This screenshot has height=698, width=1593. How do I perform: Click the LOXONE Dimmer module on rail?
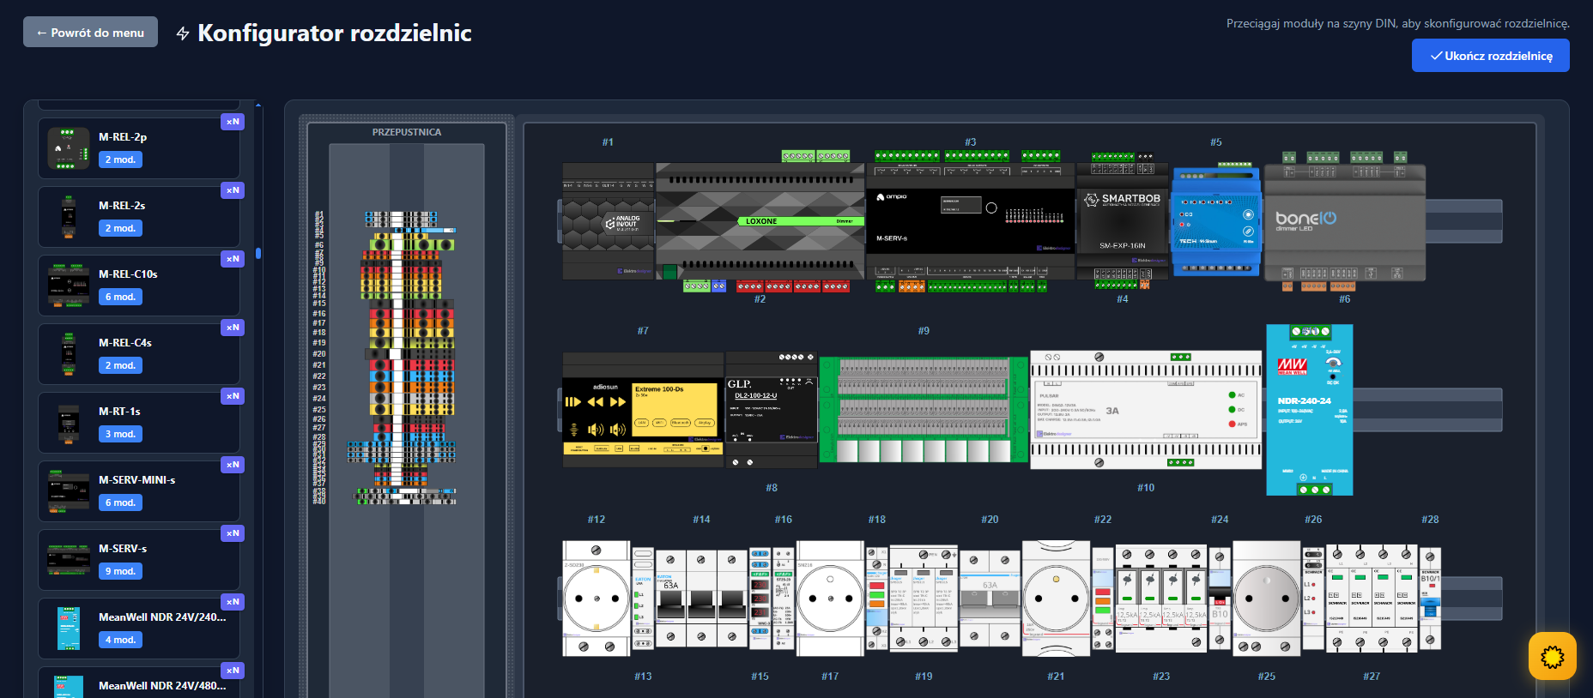click(760, 221)
